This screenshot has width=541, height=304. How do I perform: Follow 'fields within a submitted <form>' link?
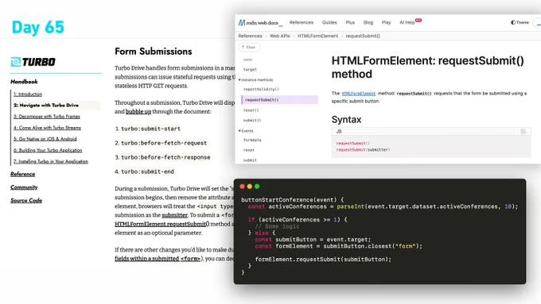click(x=158, y=259)
